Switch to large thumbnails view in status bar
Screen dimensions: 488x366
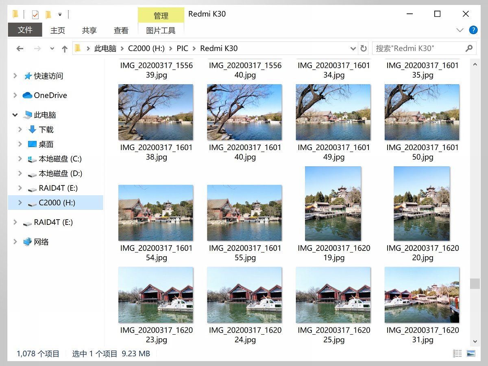point(472,353)
